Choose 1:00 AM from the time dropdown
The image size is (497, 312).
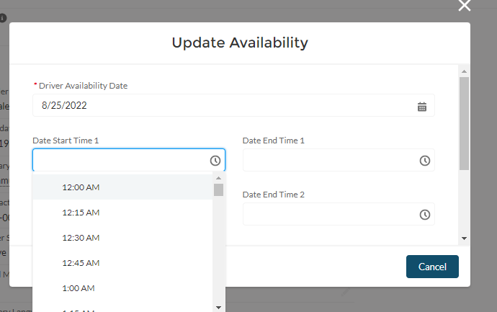(x=79, y=288)
